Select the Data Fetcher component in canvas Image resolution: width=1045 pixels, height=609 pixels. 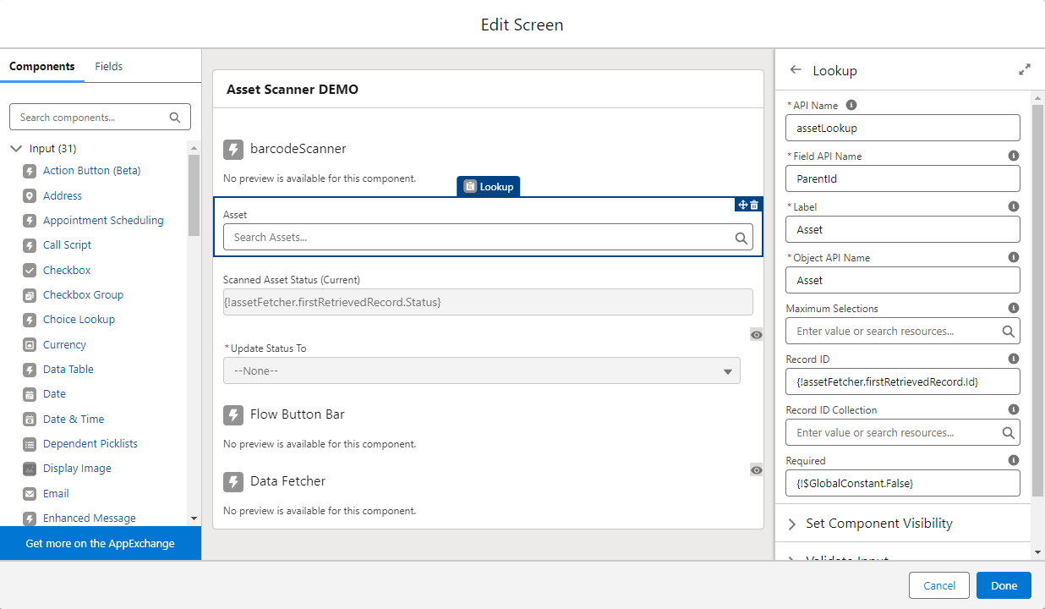pos(488,494)
